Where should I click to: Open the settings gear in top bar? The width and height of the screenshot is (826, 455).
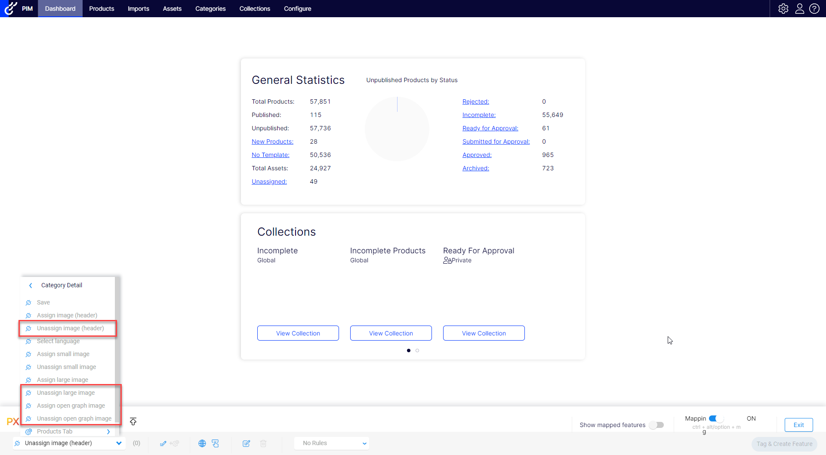[783, 9]
